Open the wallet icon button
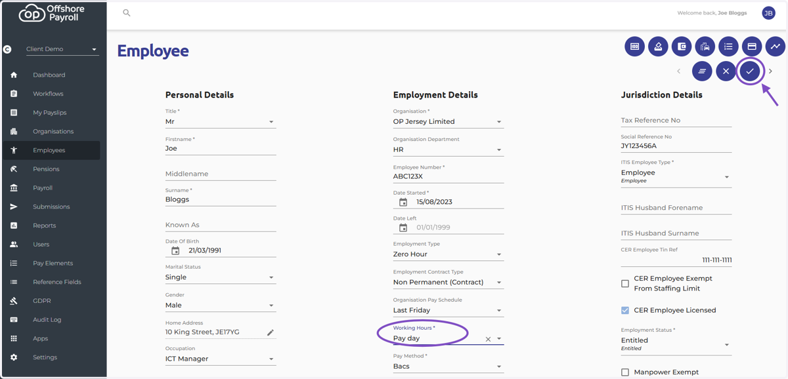 point(682,47)
